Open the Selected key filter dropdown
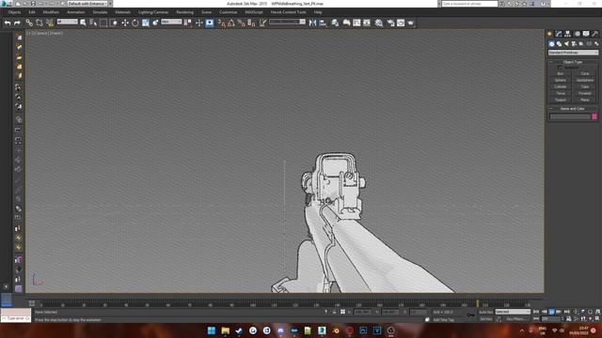Screen dimensions: 602x338 pyautogui.click(x=513, y=312)
